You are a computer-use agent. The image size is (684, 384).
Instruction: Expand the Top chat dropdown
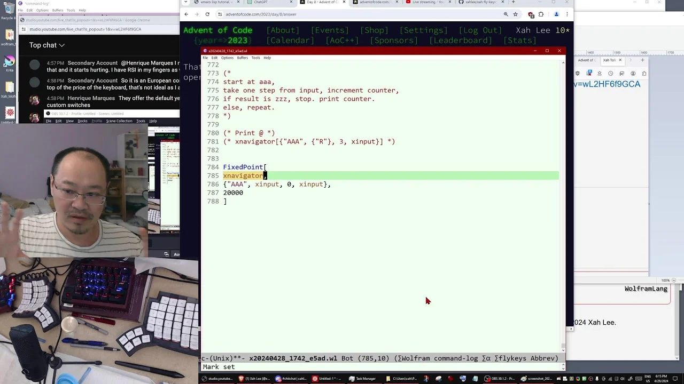click(x=47, y=45)
